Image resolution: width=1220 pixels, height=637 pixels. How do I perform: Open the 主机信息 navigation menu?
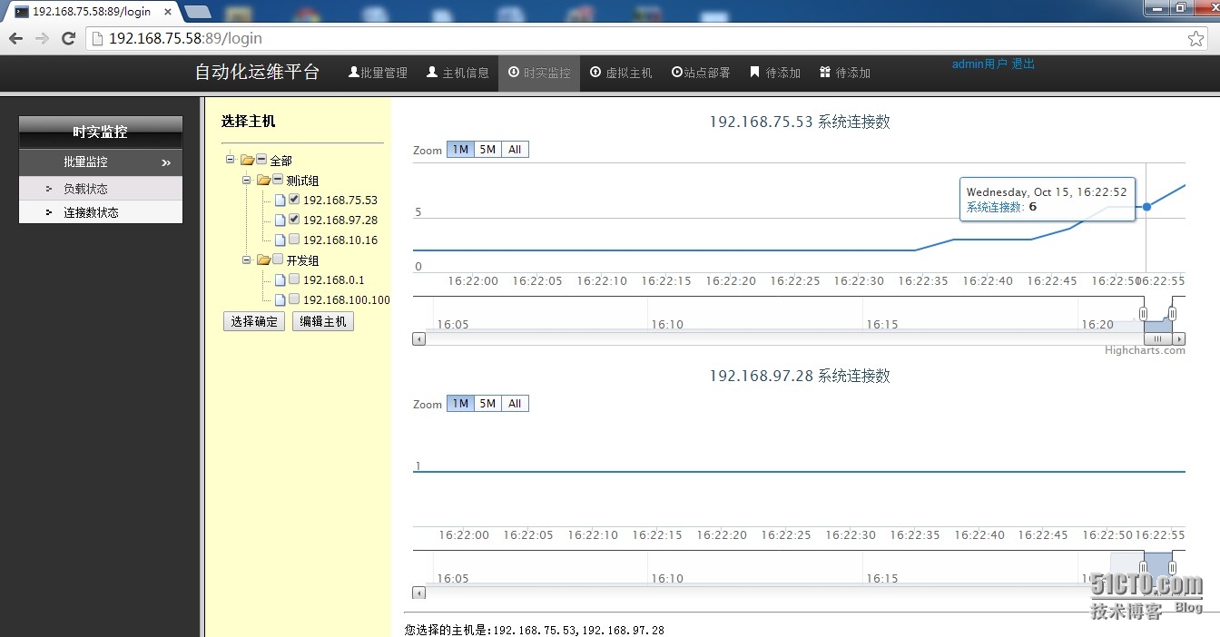click(x=457, y=73)
